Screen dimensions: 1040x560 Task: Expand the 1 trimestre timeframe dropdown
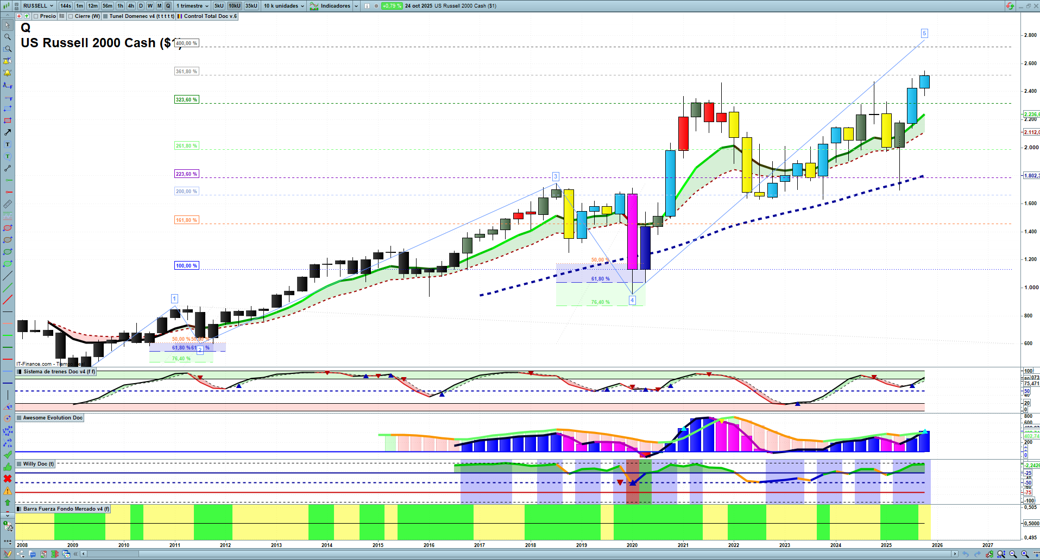(192, 6)
